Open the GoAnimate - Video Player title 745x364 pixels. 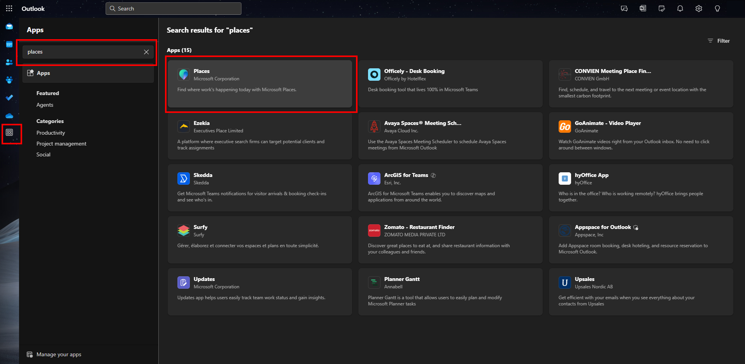coord(608,123)
